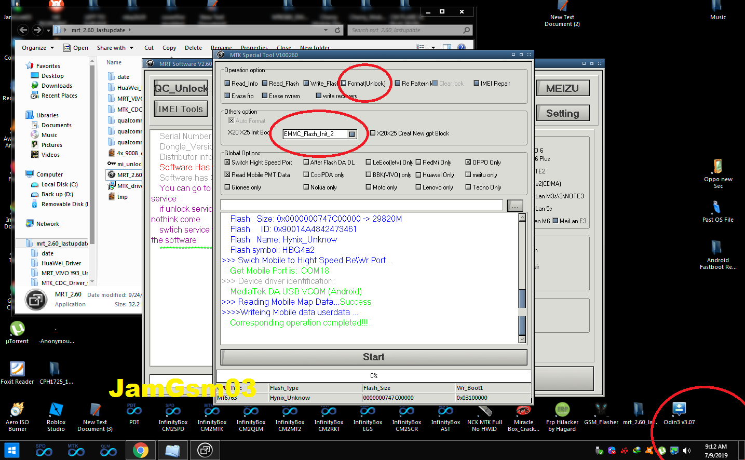Open the Explorer recent locations dropdown arrow
This screenshot has height=460, width=745.
(x=48, y=30)
